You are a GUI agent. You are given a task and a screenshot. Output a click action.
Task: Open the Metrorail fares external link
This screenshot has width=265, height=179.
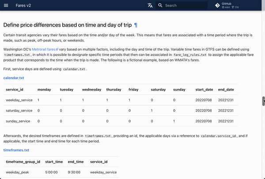(45, 50)
